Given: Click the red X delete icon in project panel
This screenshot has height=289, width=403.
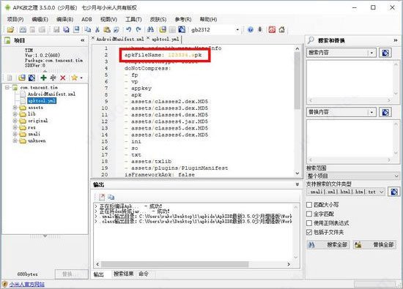Looking at the screenshot, I should 63,78.
